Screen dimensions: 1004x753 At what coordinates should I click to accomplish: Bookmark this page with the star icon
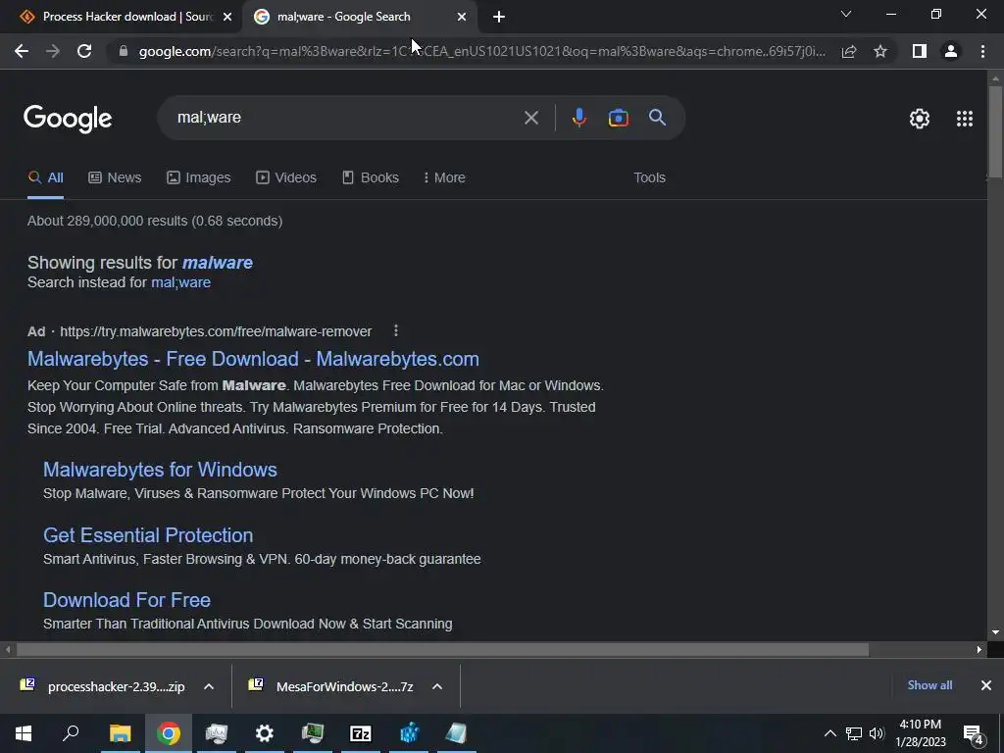[x=880, y=51]
